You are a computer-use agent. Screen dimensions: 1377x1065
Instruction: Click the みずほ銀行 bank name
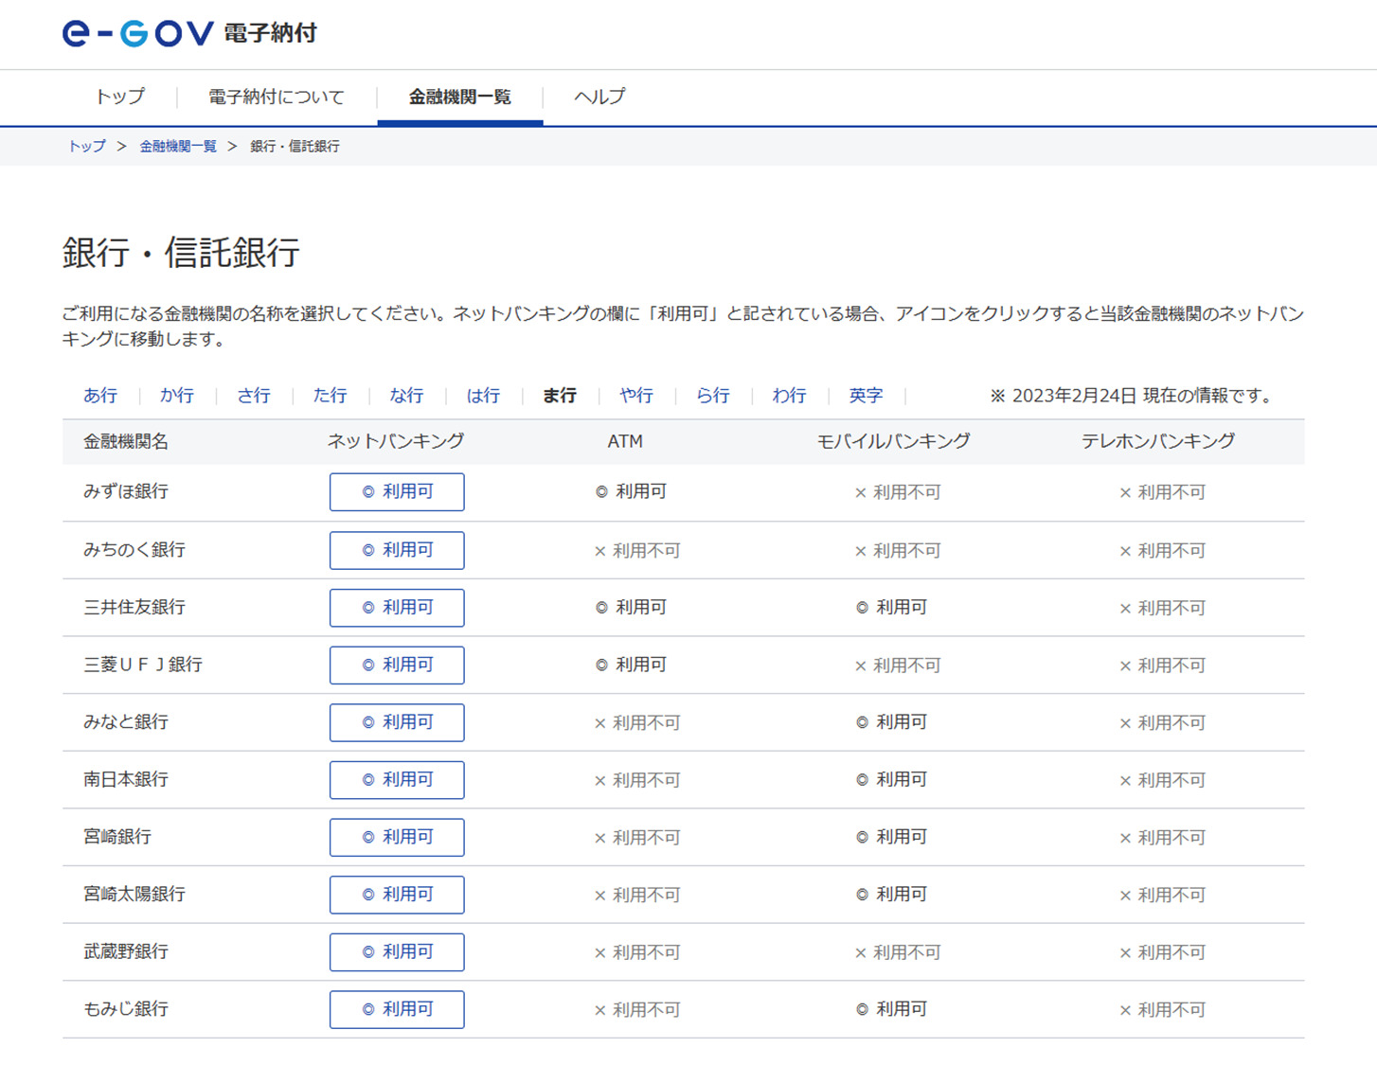coord(126,492)
